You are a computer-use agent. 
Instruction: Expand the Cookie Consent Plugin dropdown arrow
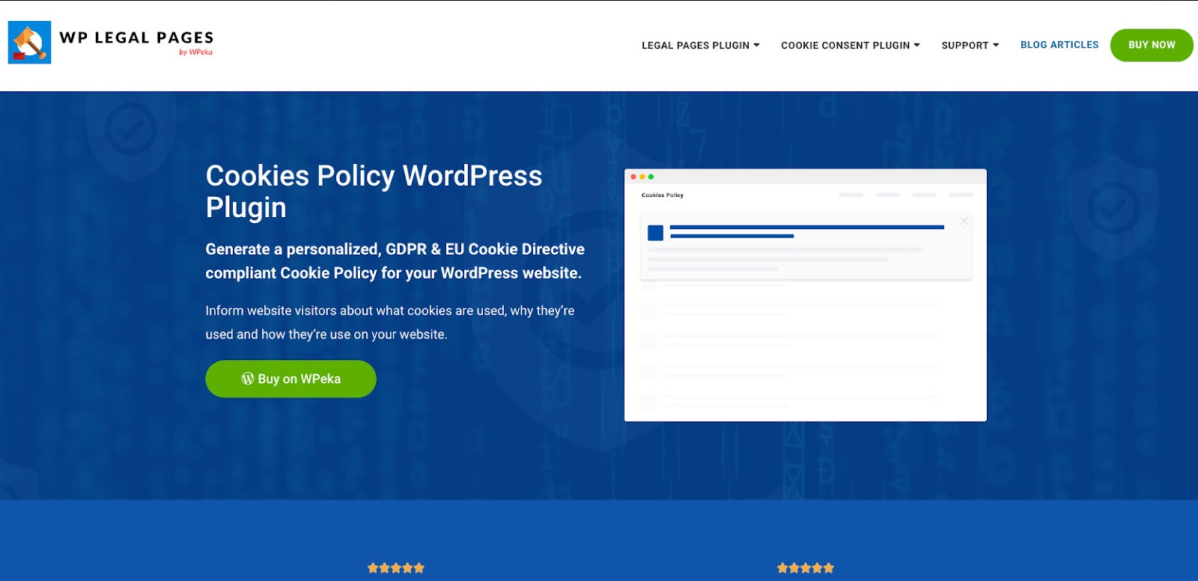tap(916, 45)
